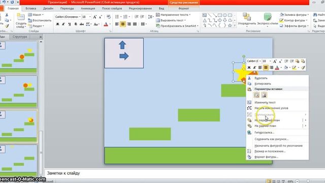Click mini toolbar font color A swatch
Image resolution: width=325 pixels, height=183 pixels.
coord(277,68)
